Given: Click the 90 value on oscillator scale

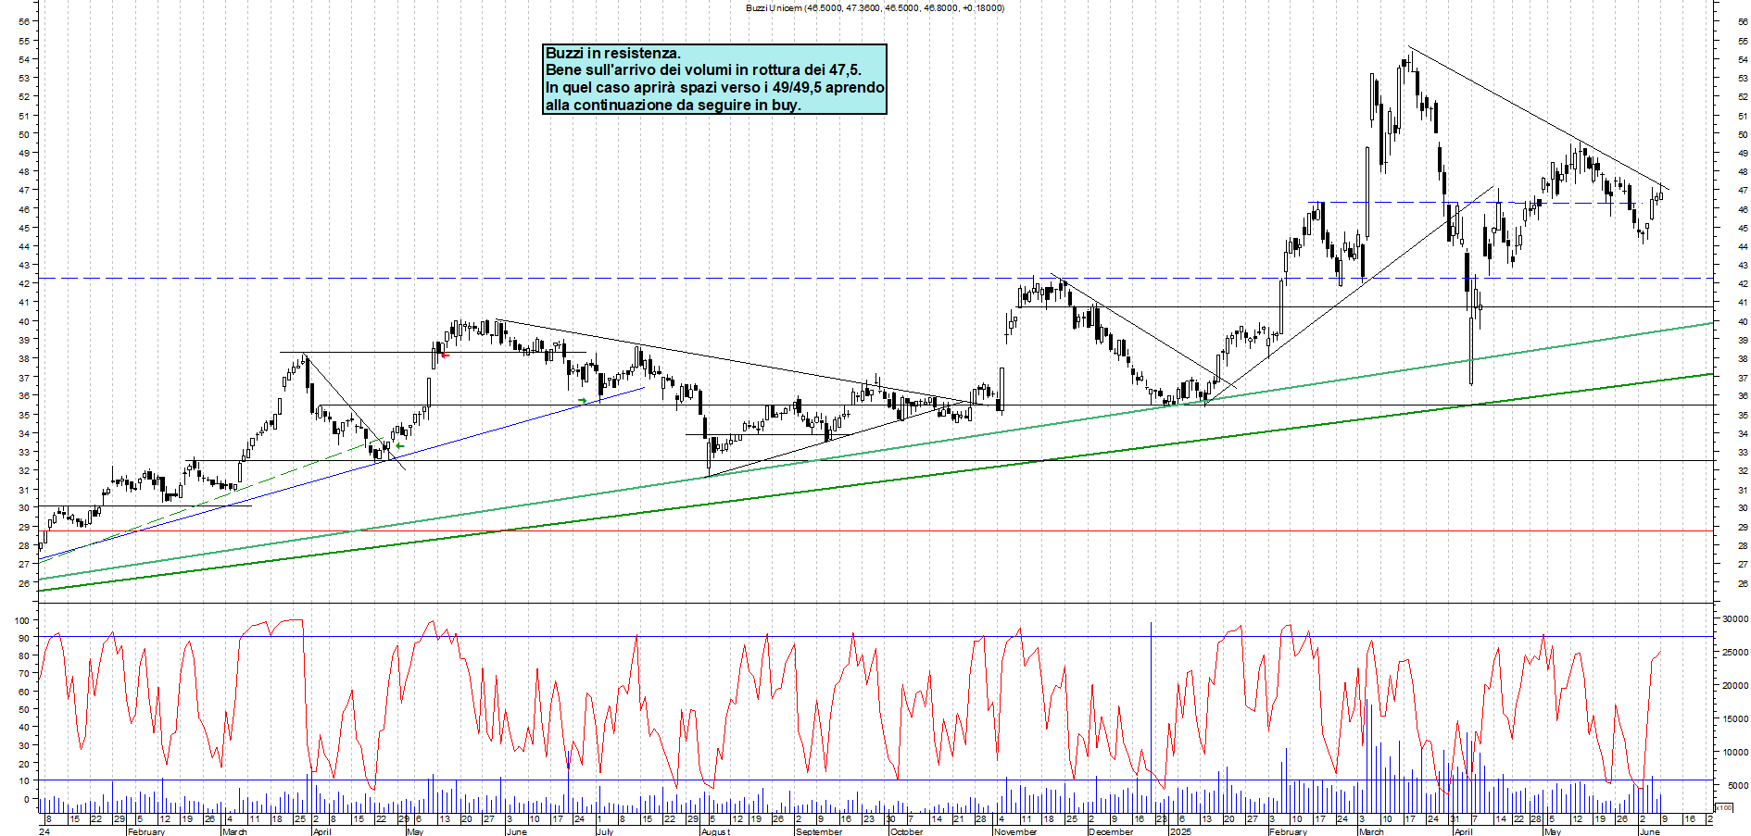Looking at the screenshot, I should click(x=25, y=638).
